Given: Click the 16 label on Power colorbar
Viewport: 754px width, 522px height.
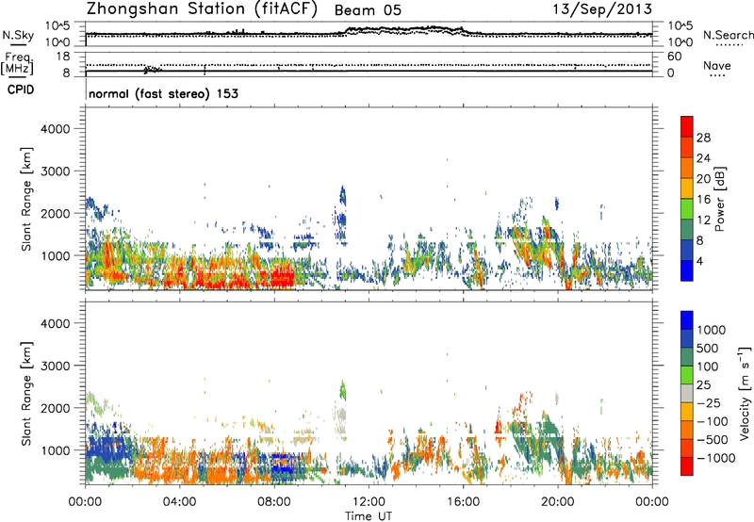Looking at the screenshot, I should 703,199.
